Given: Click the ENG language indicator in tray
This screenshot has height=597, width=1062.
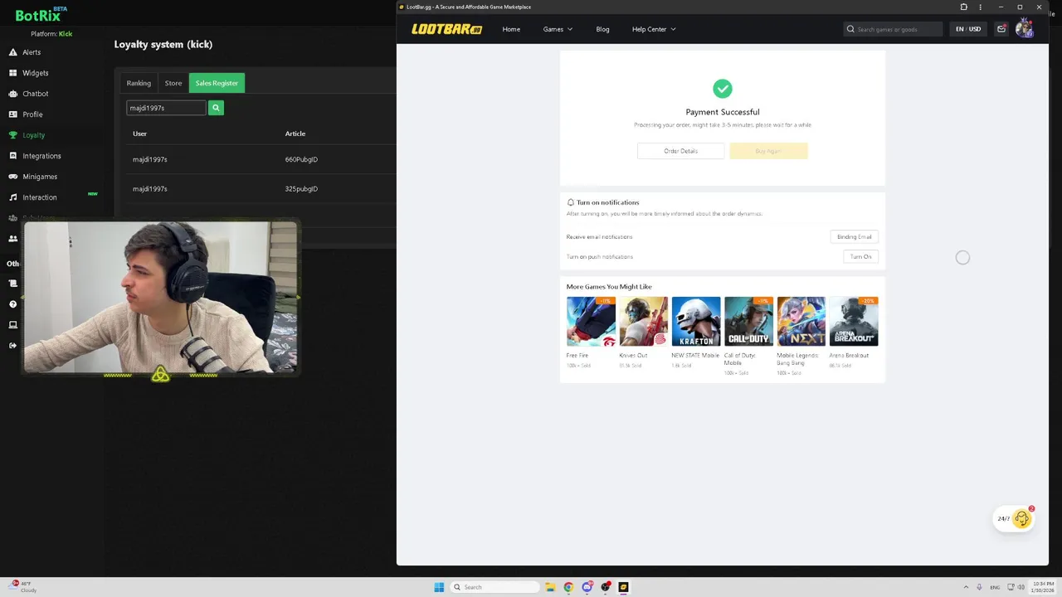Looking at the screenshot, I should pyautogui.click(x=995, y=587).
